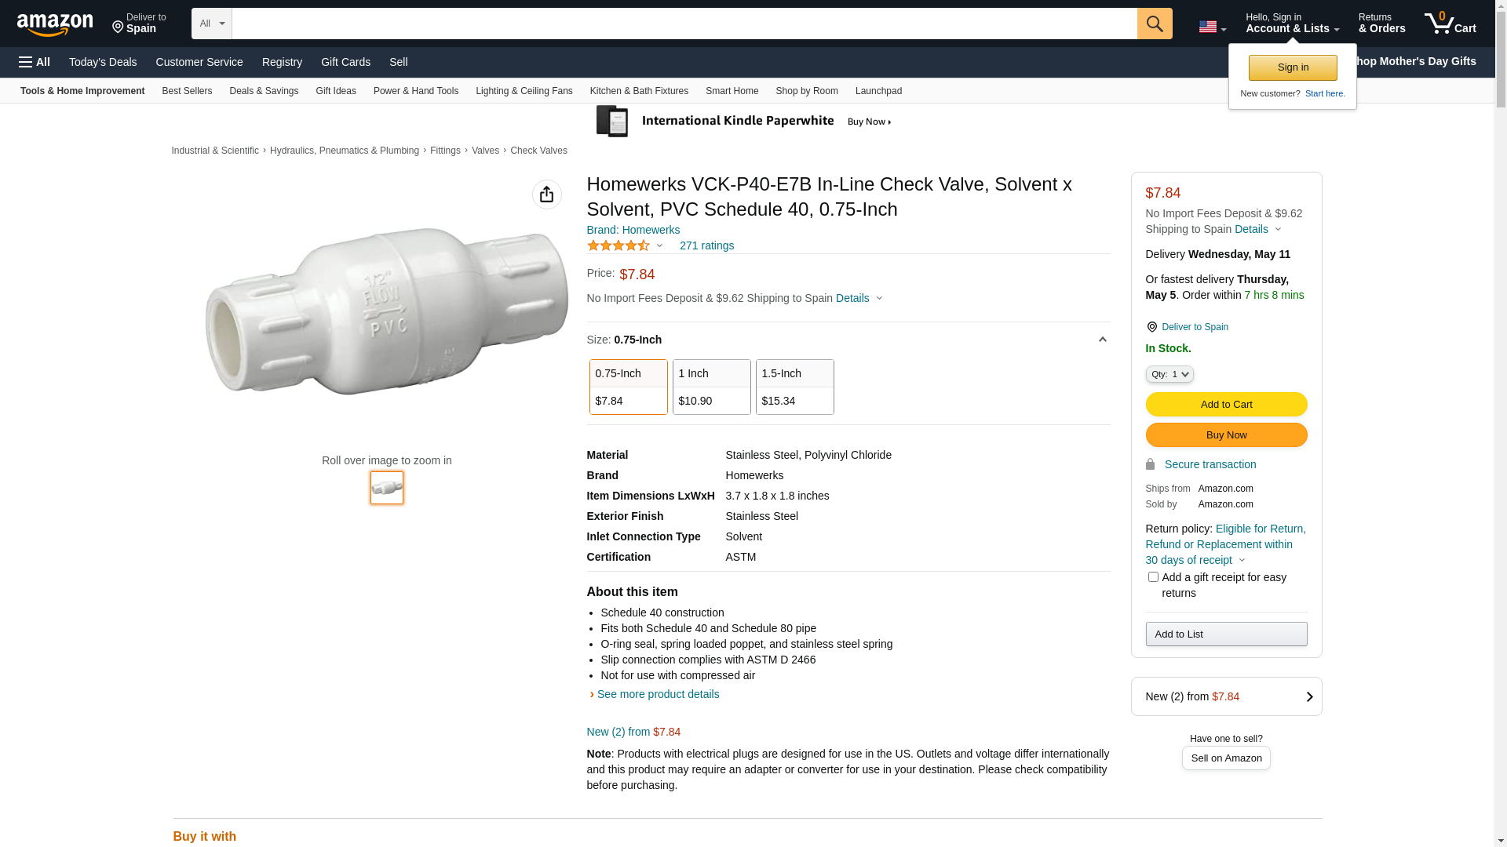Open the shopping cart icon
This screenshot has width=1507, height=847.
pyautogui.click(x=1450, y=24)
